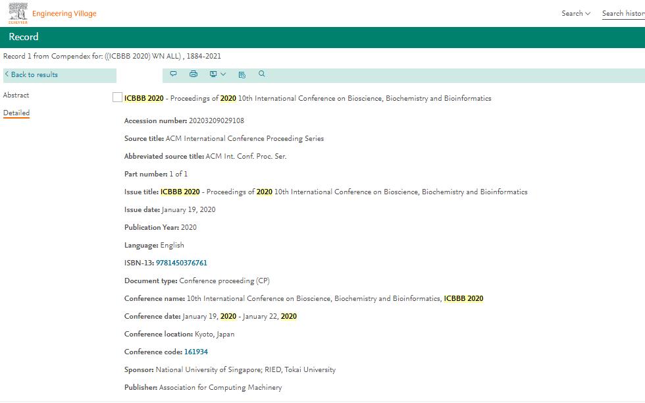The width and height of the screenshot is (645, 403).
Task: Click the record title ICBBB 2020 Proceedings
Action: tap(308, 98)
